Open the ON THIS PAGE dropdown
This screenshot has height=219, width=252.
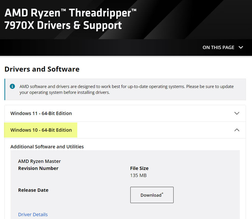[x=223, y=47]
